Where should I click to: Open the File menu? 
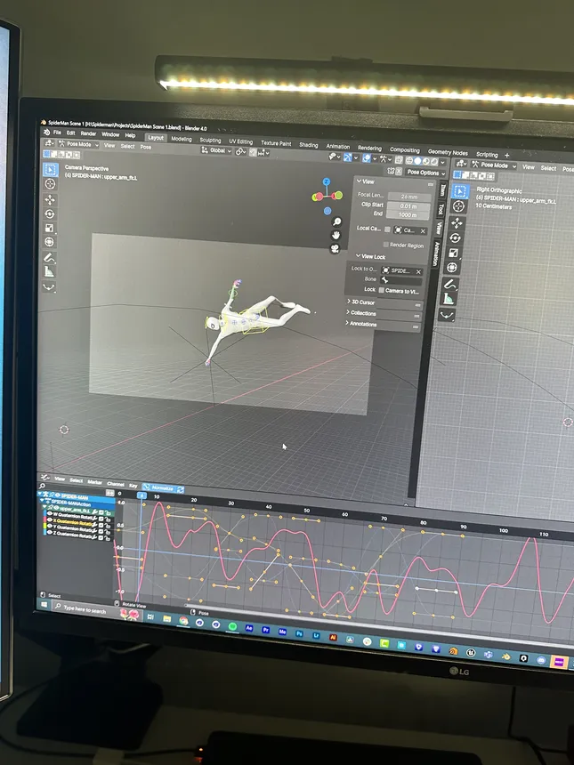(57, 133)
